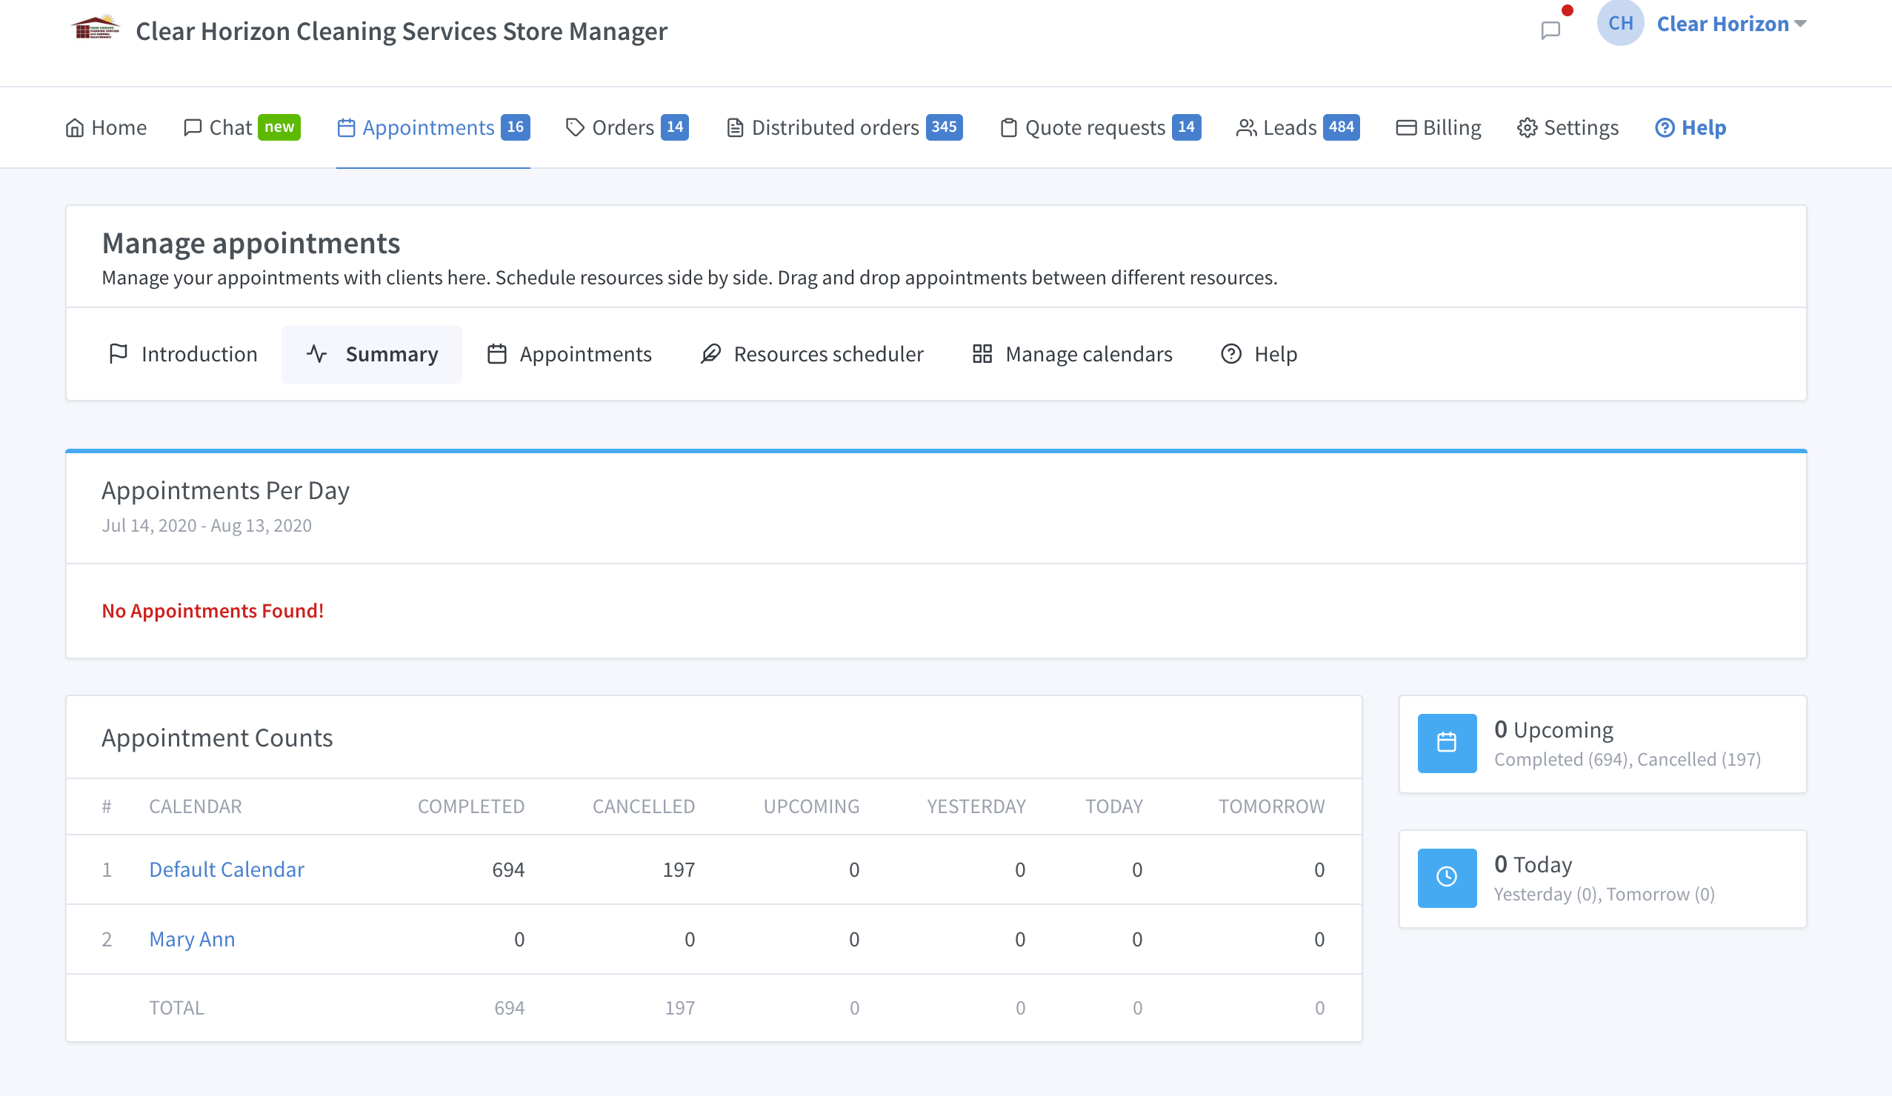Switch to the Introduction tab
1892x1096 pixels.
tap(183, 353)
